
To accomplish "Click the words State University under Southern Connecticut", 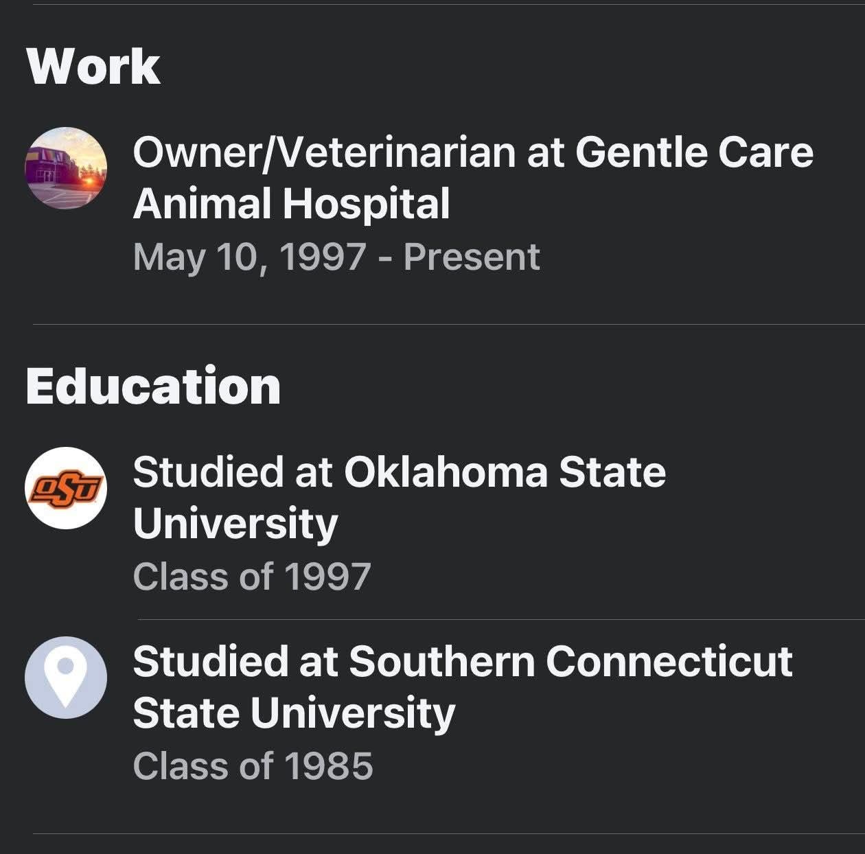I will coord(294,713).
